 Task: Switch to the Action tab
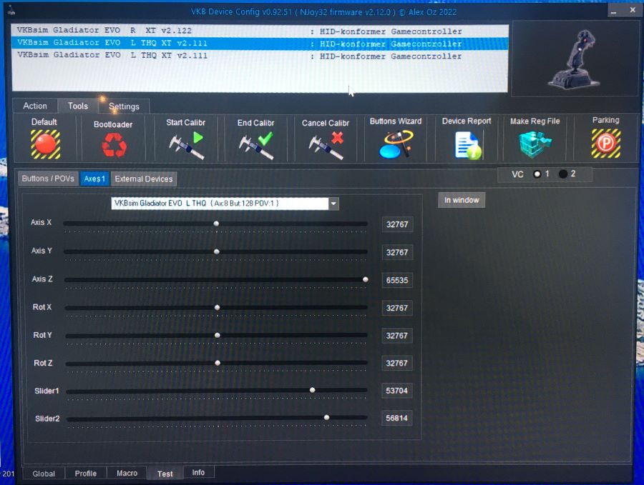[35, 106]
